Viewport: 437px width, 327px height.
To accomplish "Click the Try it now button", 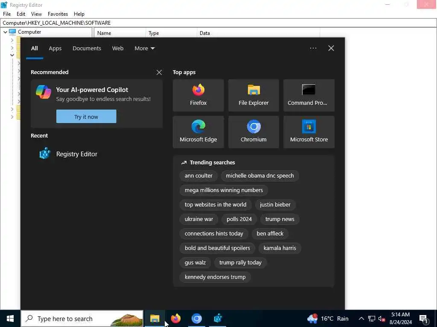I will (86, 117).
